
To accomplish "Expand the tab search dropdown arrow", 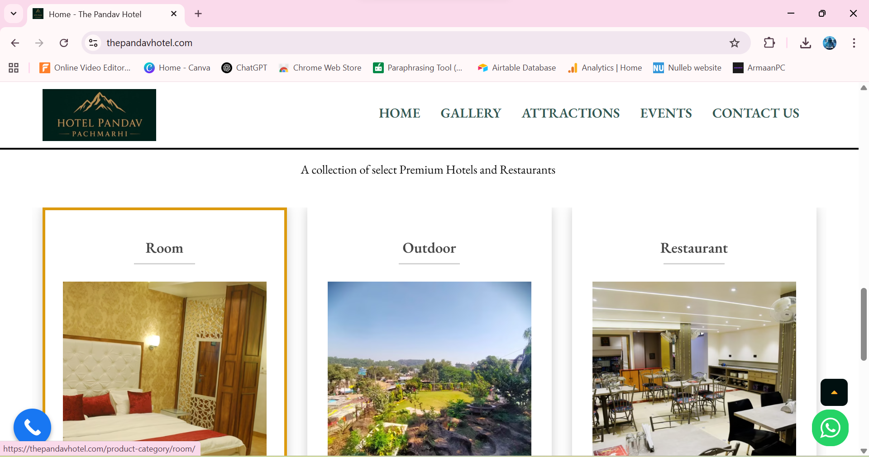I will click(14, 14).
